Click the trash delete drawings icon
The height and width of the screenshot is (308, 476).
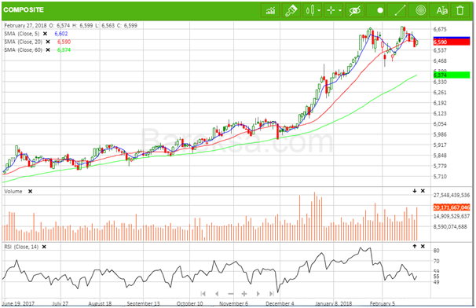point(460,11)
